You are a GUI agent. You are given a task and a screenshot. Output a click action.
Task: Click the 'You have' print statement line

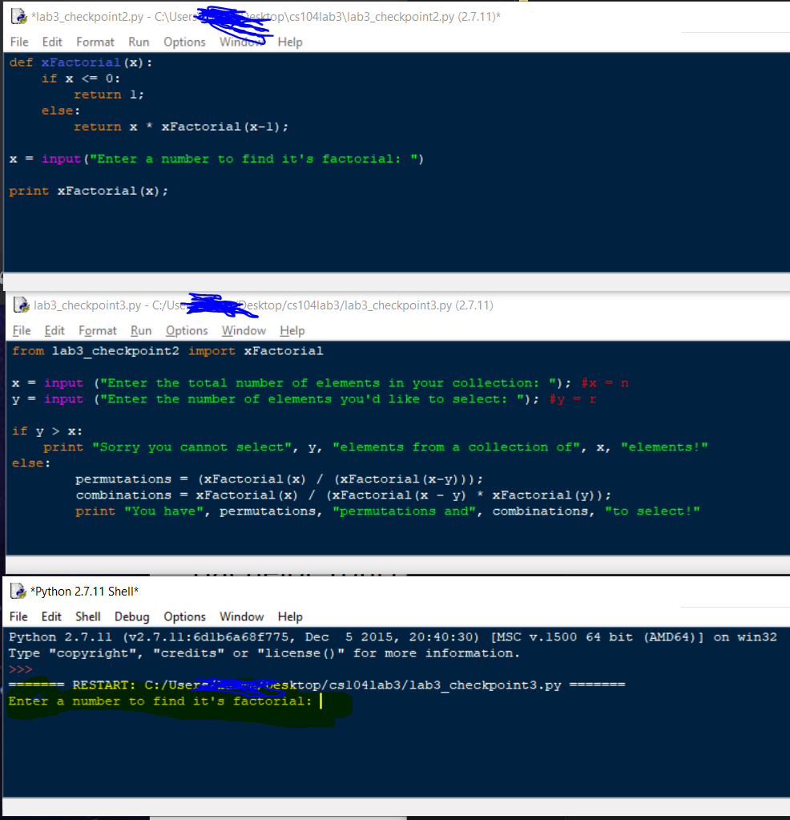pyautogui.click(x=388, y=511)
